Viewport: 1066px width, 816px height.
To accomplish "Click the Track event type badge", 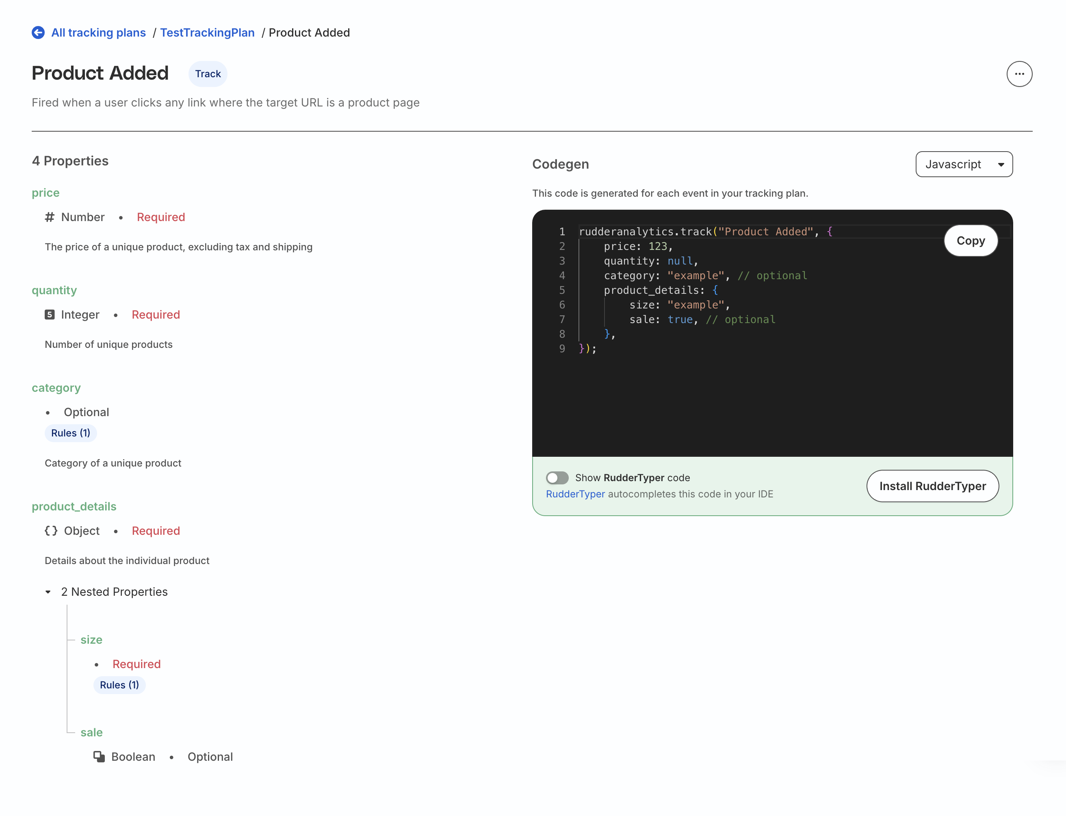I will 208,74.
